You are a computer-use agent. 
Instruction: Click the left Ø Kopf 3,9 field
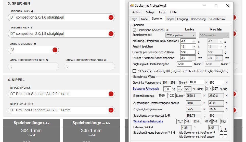pyautogui.click(x=184, y=58)
